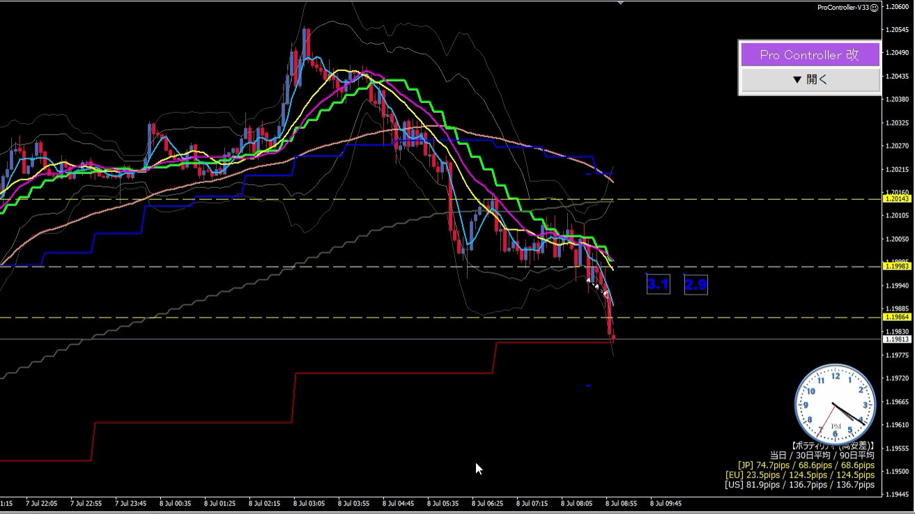This screenshot has height=514, width=915.
Task: Click the 7 Jul 22:05 time axis label
Action: pos(41,503)
